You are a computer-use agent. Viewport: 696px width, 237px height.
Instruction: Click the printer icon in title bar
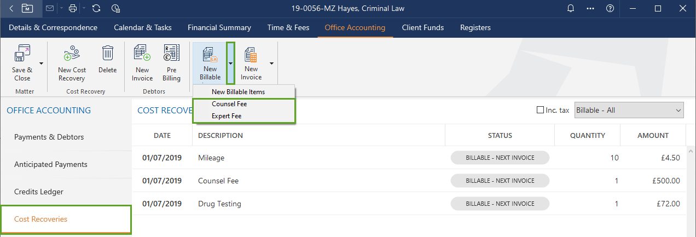(73, 8)
